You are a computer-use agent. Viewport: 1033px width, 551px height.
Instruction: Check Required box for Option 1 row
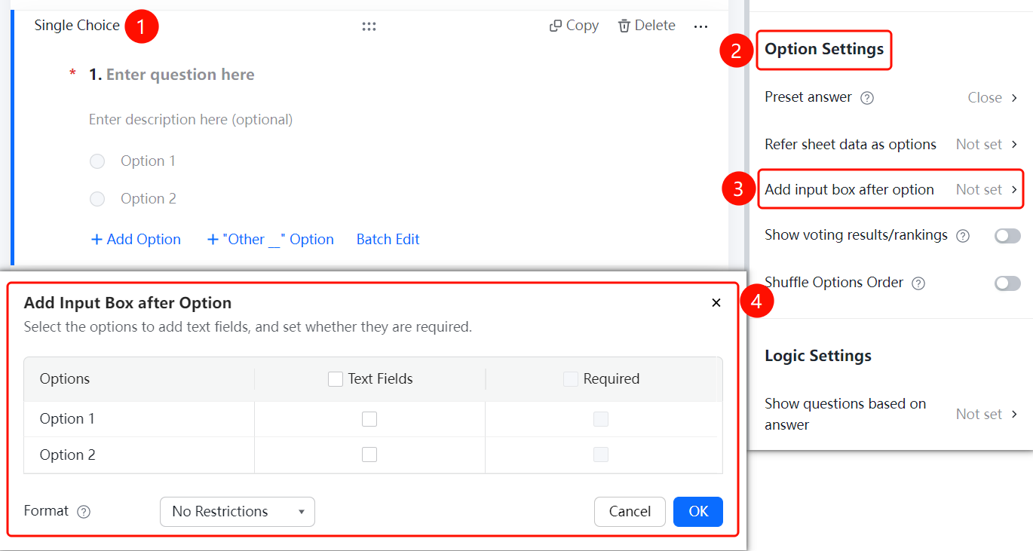601,419
